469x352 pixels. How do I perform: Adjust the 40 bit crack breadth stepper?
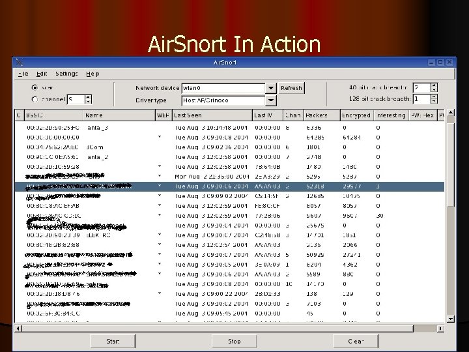click(434, 88)
